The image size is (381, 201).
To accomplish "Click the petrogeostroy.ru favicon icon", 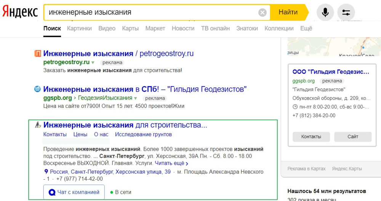I will coord(37,53).
